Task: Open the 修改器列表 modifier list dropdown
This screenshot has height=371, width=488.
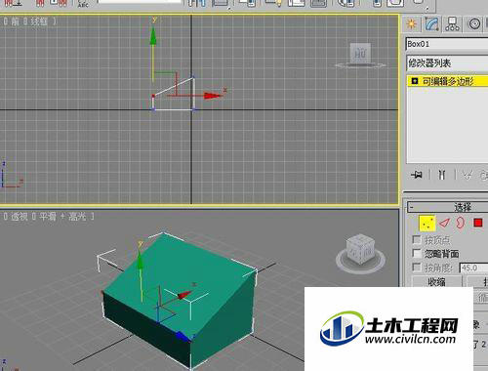Action: click(447, 62)
